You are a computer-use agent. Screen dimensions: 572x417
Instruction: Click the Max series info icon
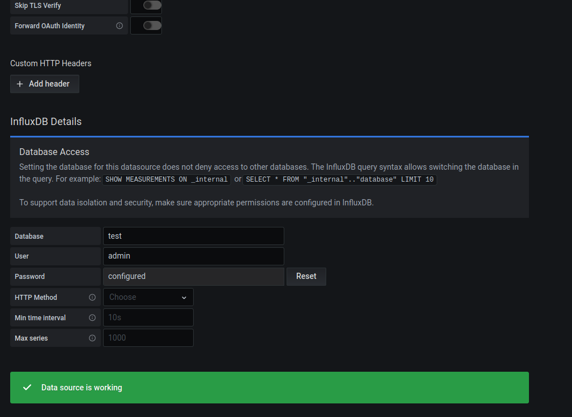pyautogui.click(x=92, y=338)
